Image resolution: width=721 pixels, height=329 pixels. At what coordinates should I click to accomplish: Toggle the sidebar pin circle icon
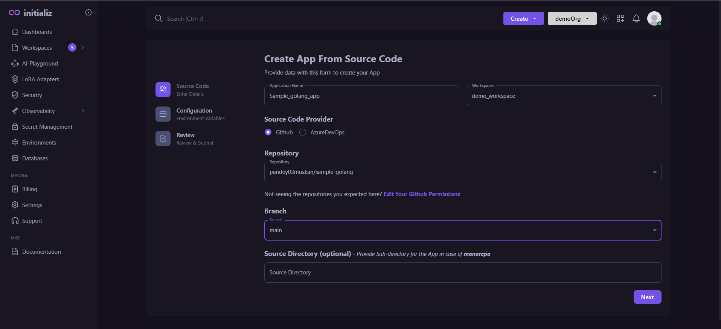coord(88,12)
